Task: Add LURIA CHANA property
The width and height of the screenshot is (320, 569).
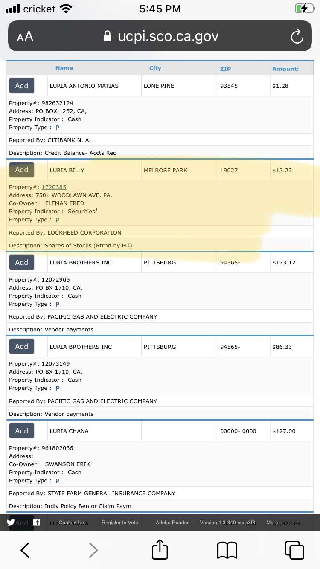Action: (x=22, y=431)
